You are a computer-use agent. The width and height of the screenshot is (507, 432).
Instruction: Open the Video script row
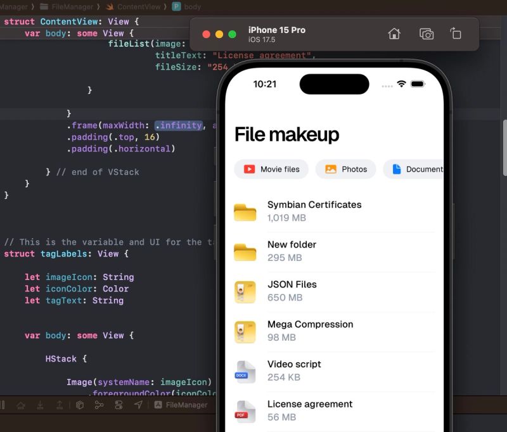[335, 371]
